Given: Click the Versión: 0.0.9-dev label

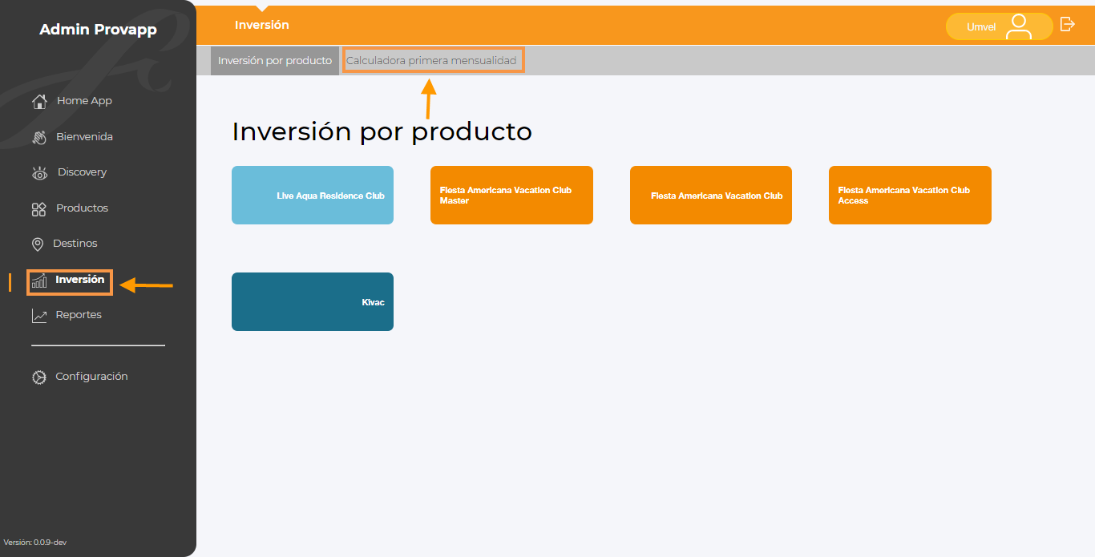Looking at the screenshot, I should 34,543.
